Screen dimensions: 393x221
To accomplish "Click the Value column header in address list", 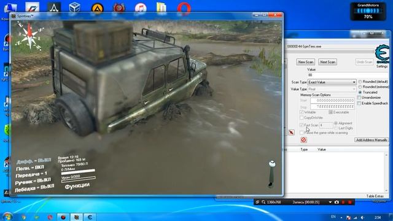I will 322,149.
